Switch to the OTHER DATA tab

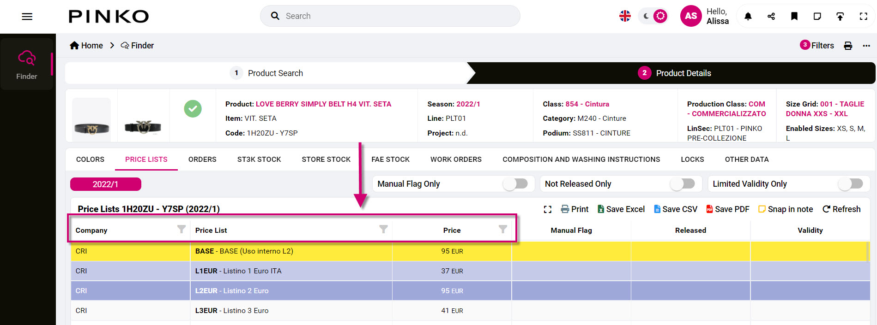(747, 160)
